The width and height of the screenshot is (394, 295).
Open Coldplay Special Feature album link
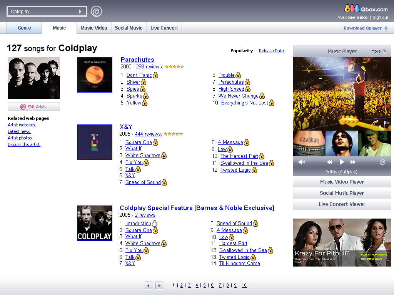[x=197, y=208]
